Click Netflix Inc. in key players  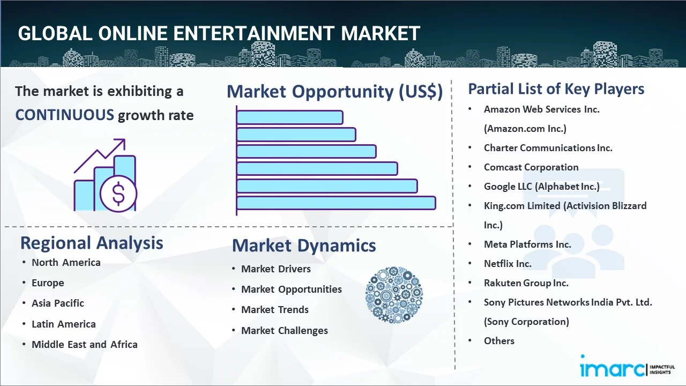click(x=508, y=263)
